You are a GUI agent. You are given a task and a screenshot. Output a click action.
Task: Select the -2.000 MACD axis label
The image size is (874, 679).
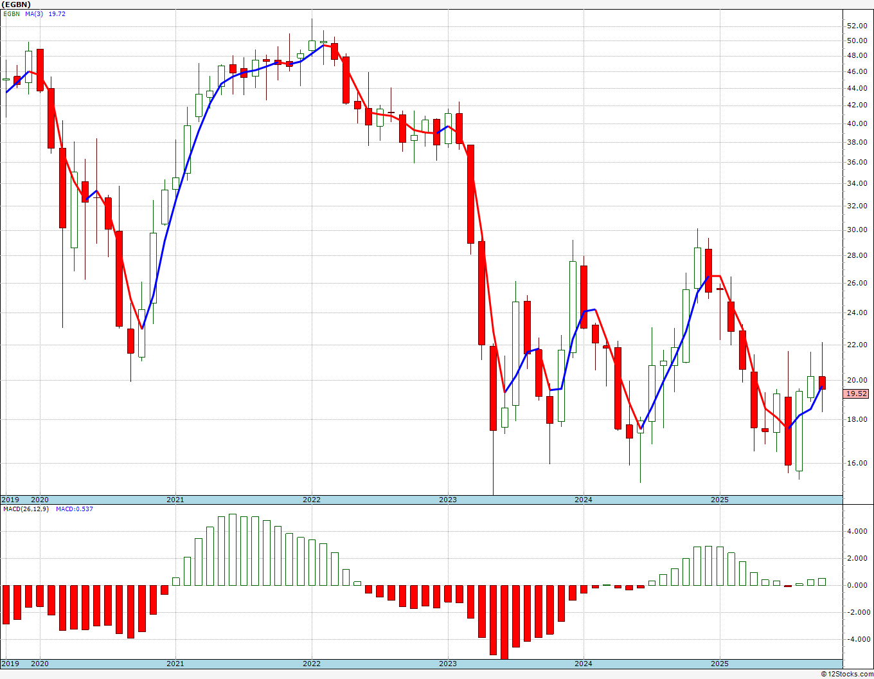857,612
